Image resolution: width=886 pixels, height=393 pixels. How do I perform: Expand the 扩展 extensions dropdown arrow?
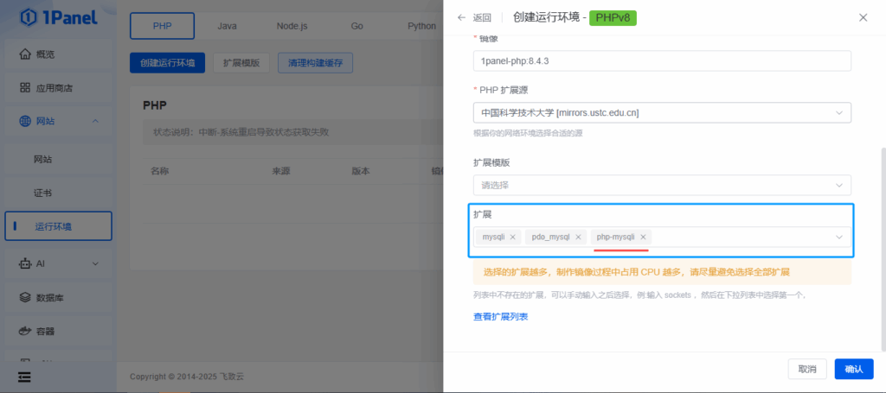click(x=838, y=237)
